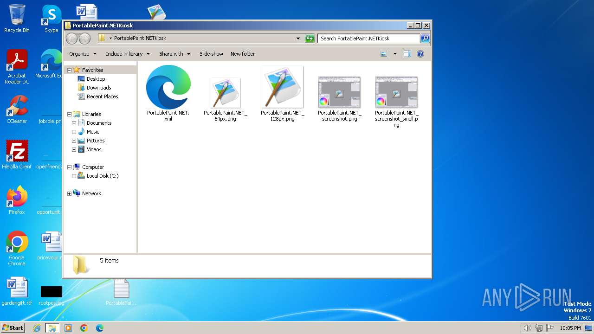Select Local Disk (C:) in the tree
594x334 pixels.
click(x=102, y=176)
